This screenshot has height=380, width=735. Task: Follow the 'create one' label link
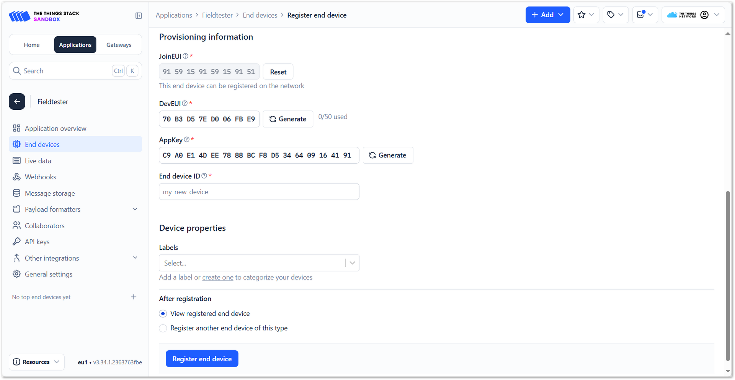coord(217,278)
